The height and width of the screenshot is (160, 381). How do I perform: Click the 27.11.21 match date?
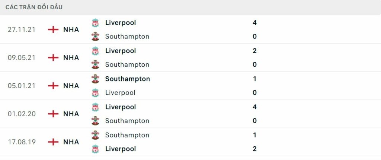tap(22, 29)
